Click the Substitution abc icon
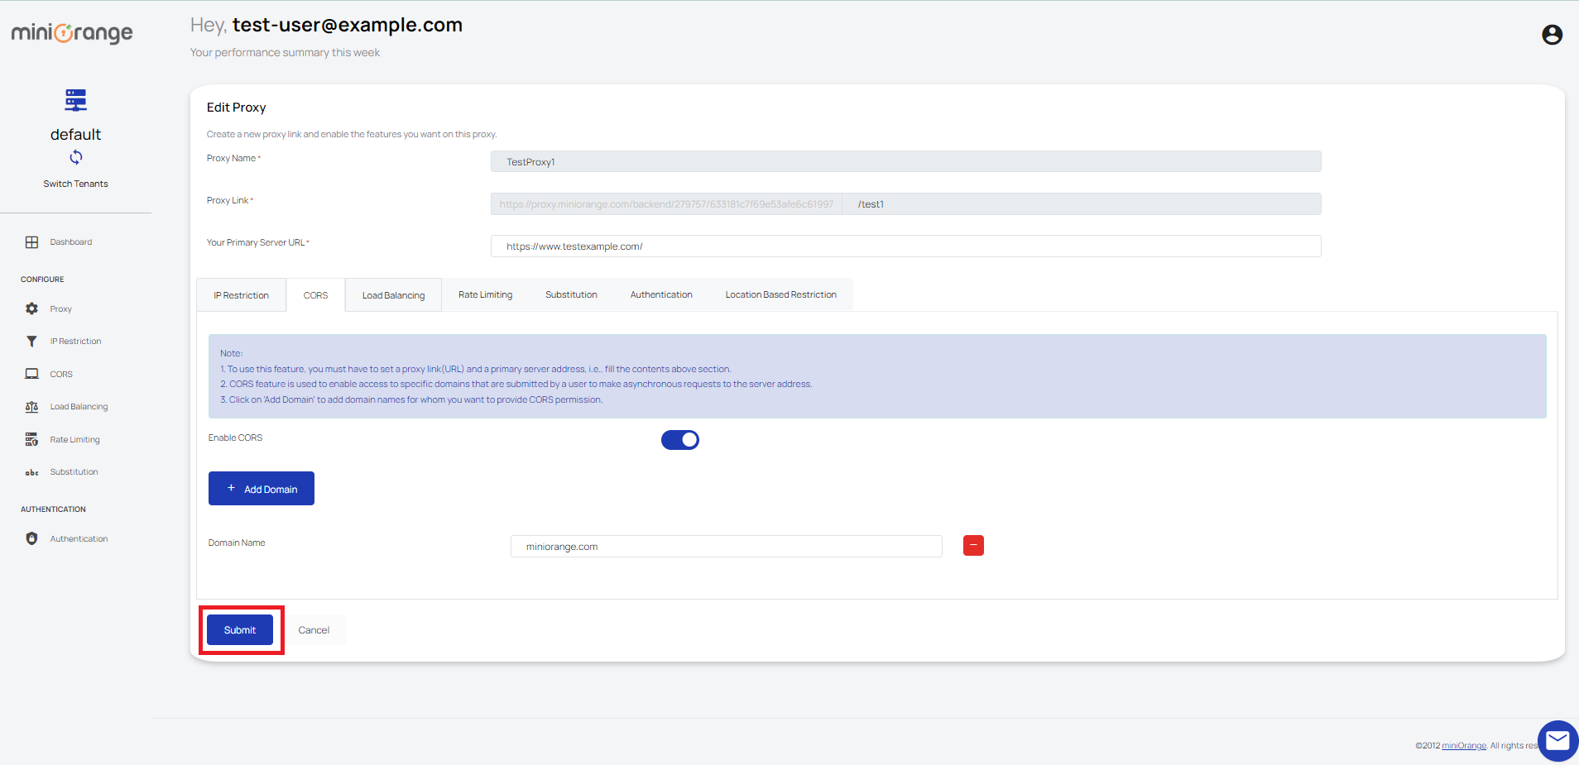The image size is (1579, 765). click(31, 472)
